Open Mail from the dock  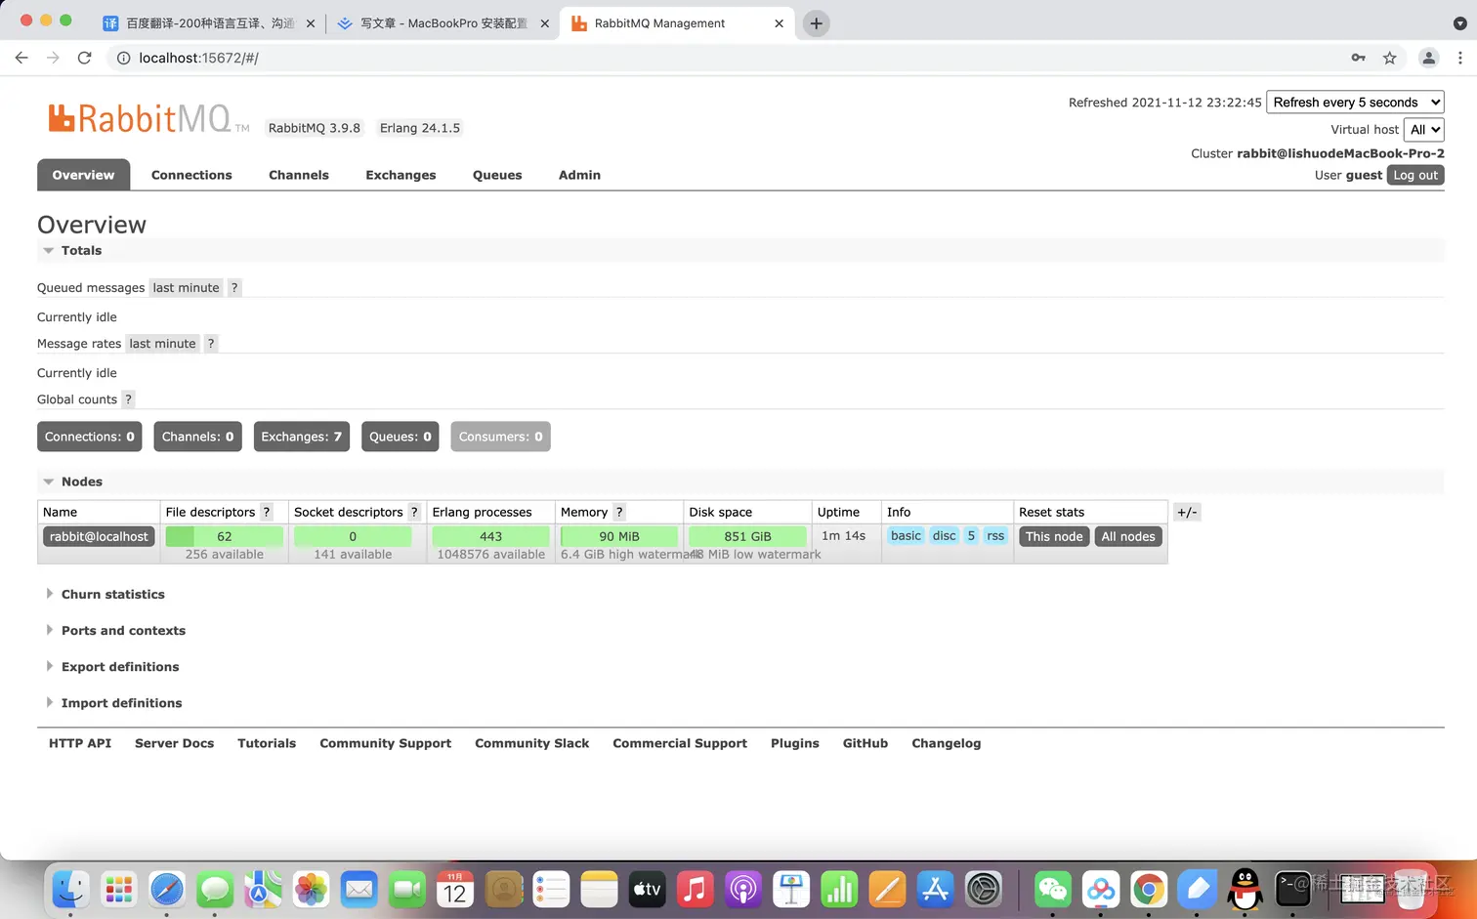[x=359, y=889]
